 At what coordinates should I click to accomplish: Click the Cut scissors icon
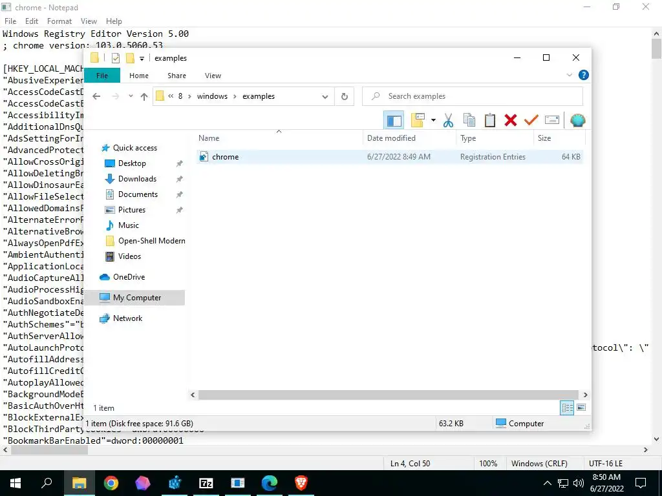pos(448,121)
